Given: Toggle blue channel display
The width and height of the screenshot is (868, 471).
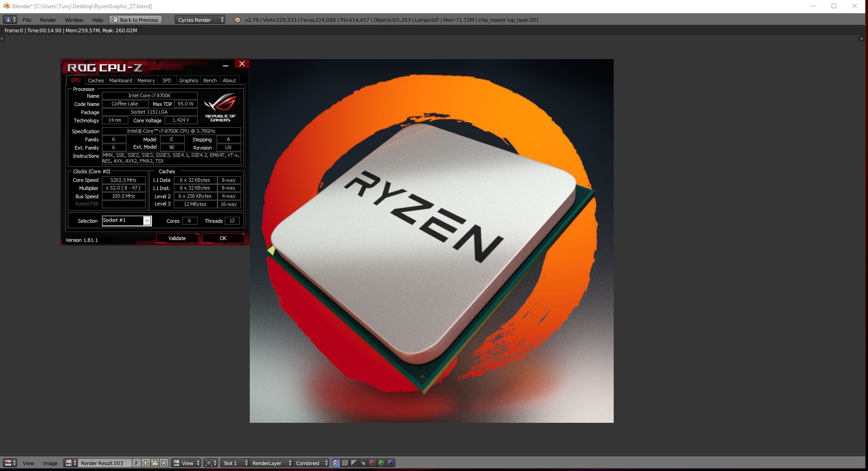Looking at the screenshot, I should [x=390, y=463].
